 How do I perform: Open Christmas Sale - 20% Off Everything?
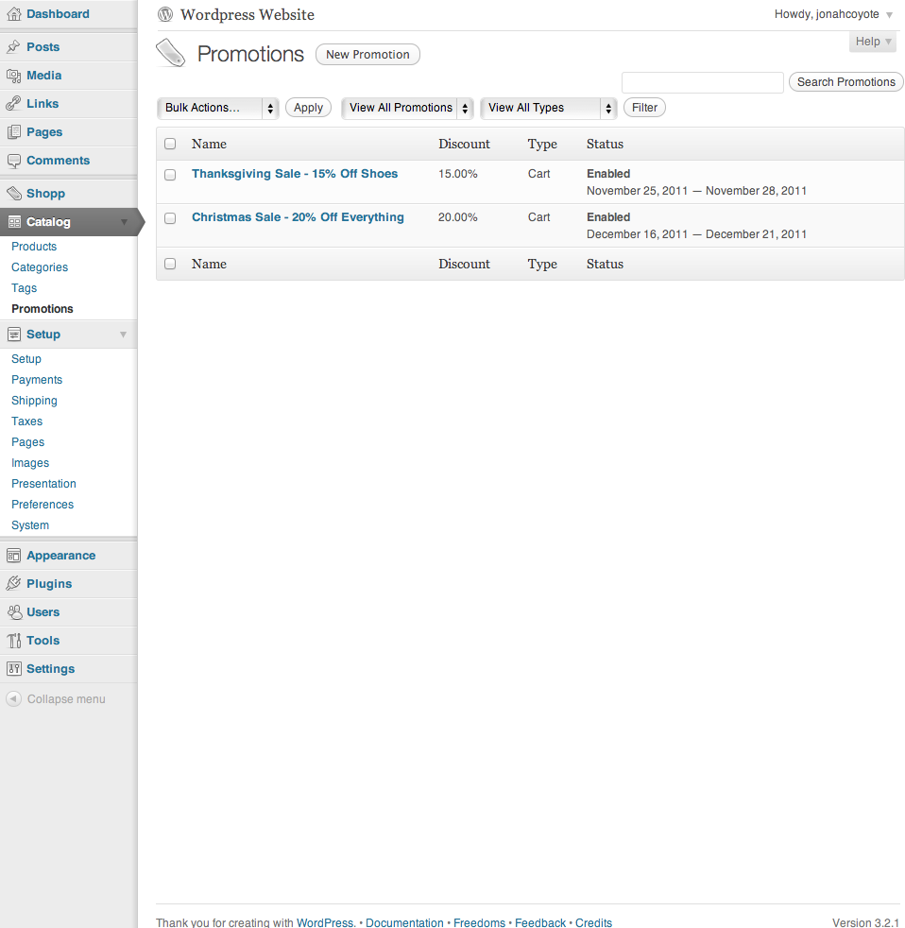(x=298, y=217)
